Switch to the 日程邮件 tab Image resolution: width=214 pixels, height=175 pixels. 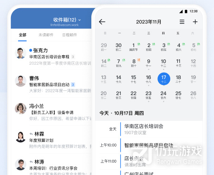69,35
